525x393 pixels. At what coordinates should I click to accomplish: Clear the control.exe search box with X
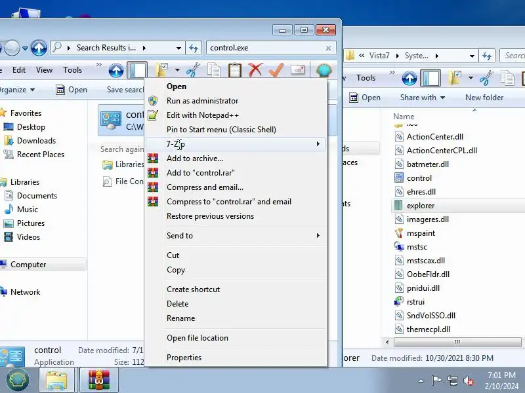pyautogui.click(x=329, y=48)
